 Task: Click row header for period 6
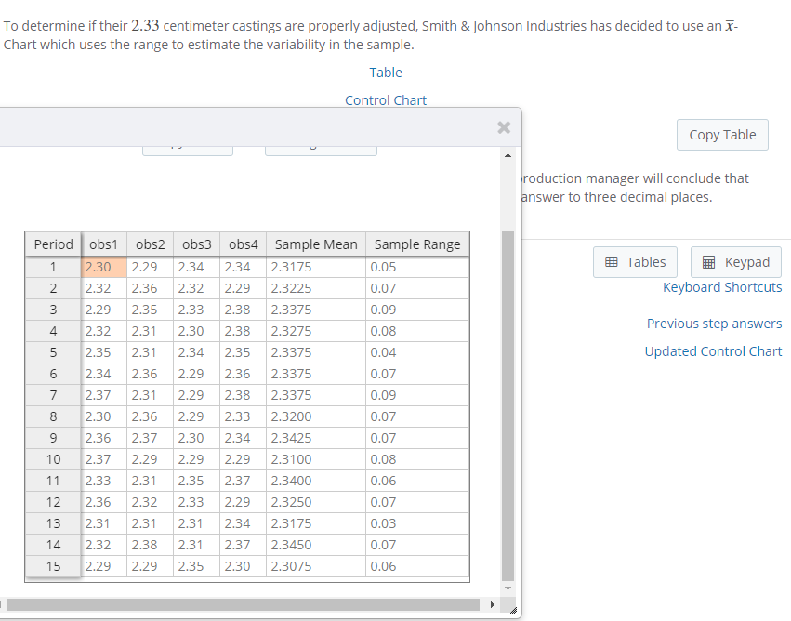coord(53,374)
